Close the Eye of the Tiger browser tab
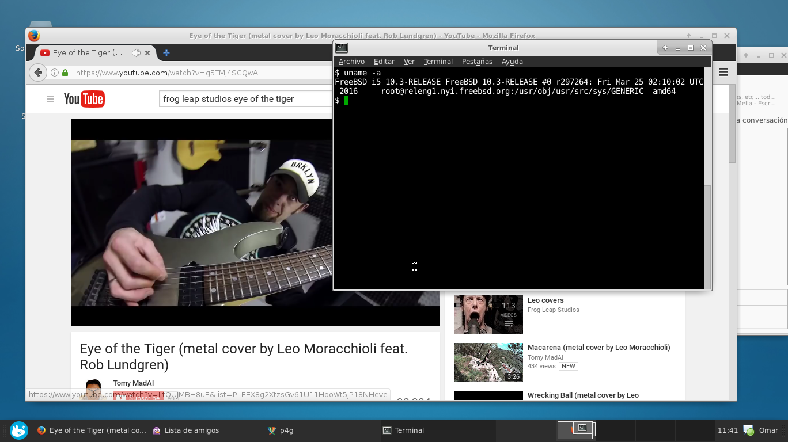This screenshot has height=442, width=788. tap(147, 52)
